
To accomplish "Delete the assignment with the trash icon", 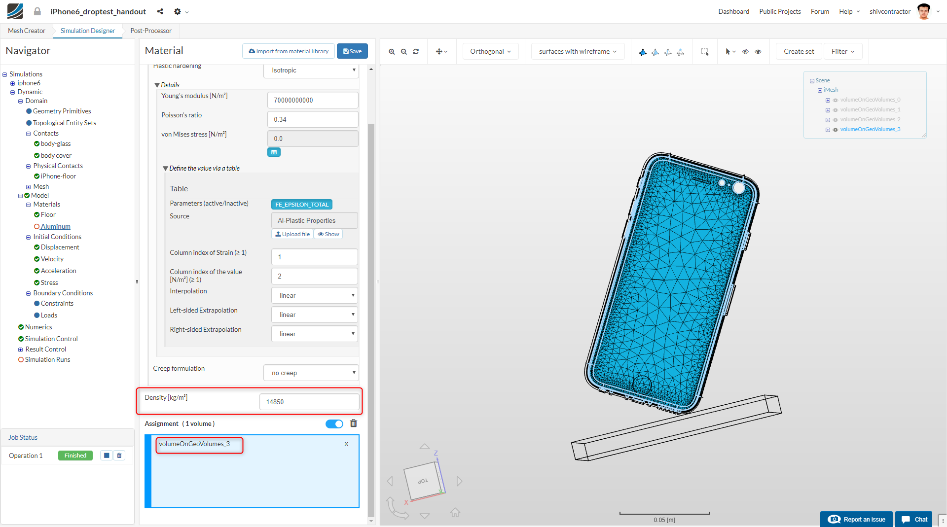I will click(x=354, y=423).
